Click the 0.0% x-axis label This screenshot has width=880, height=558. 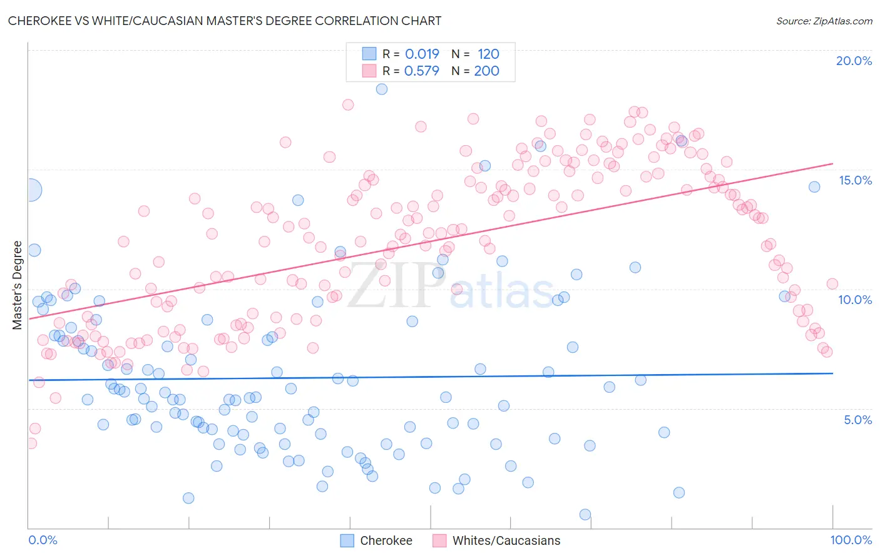43,540
